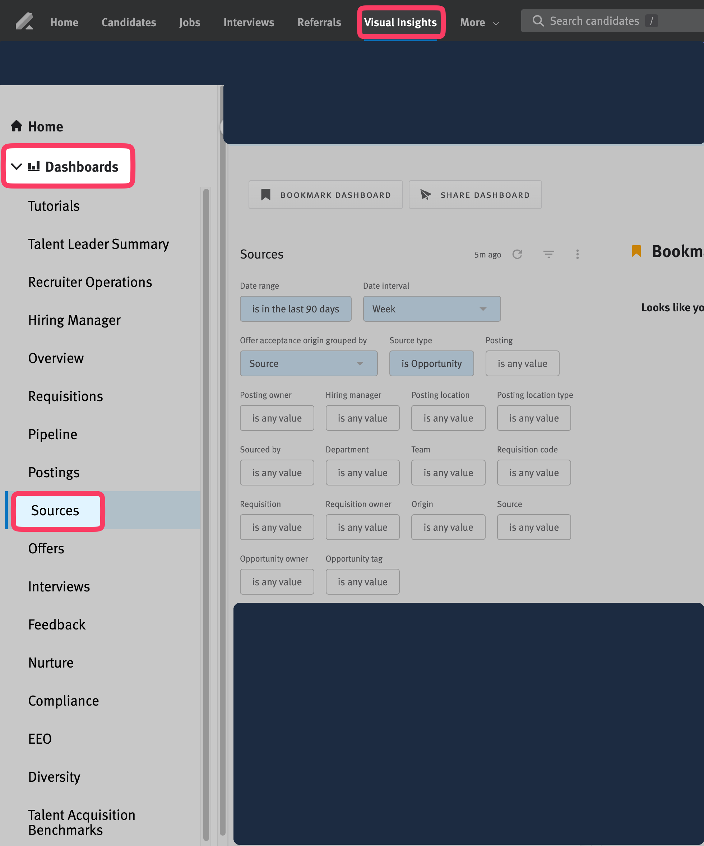Screen dimensions: 704x846
Task: Open the Pipeline dashboard in sidebar
Action: [53, 434]
